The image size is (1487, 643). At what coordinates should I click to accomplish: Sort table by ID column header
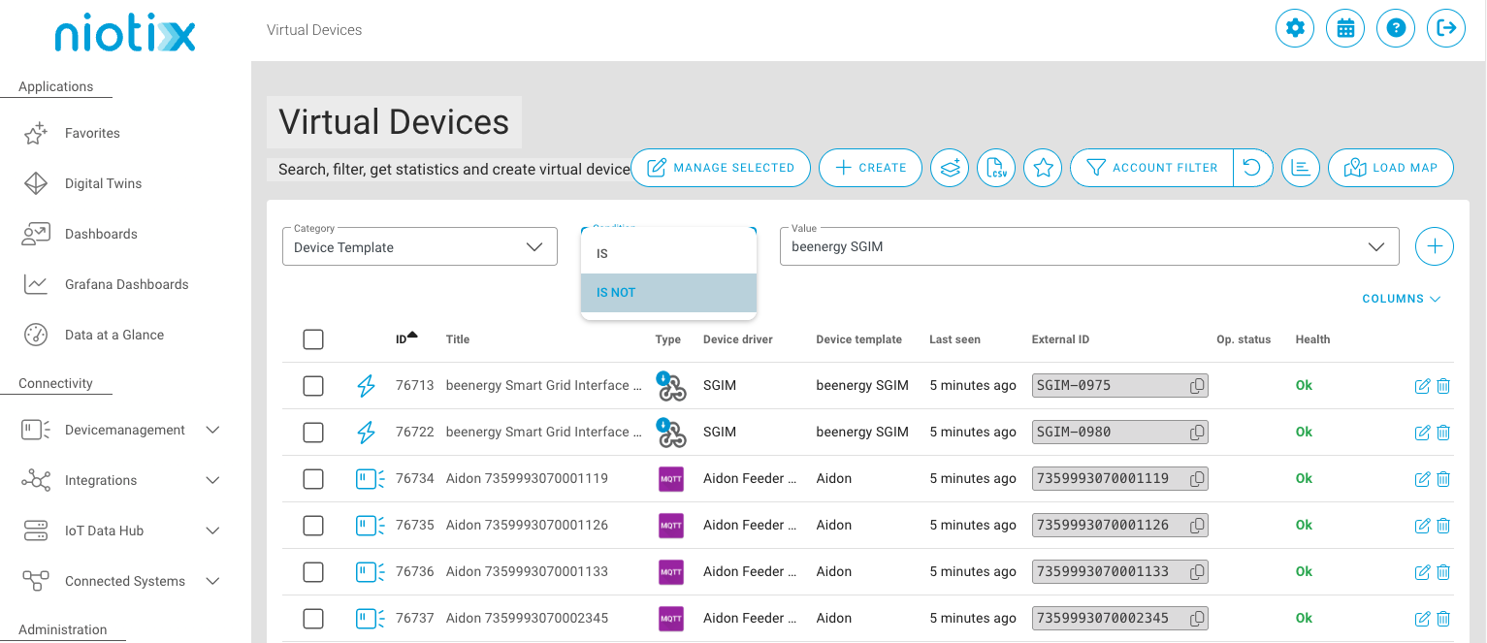(402, 339)
